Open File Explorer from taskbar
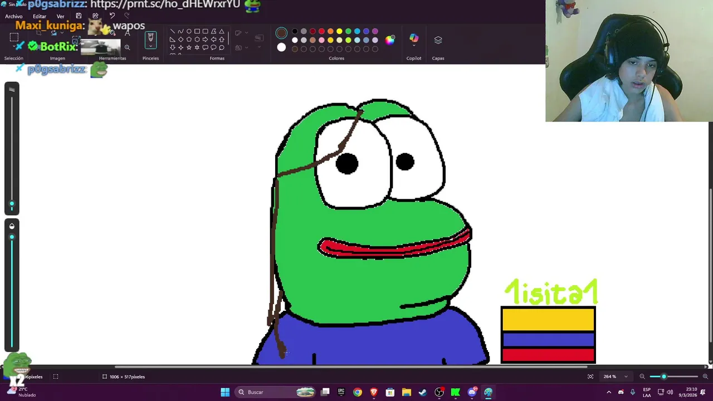713x401 pixels. click(x=407, y=392)
